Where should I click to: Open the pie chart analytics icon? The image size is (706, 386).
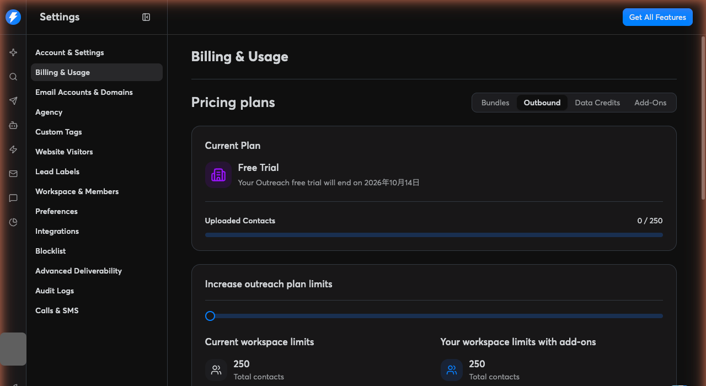click(13, 222)
